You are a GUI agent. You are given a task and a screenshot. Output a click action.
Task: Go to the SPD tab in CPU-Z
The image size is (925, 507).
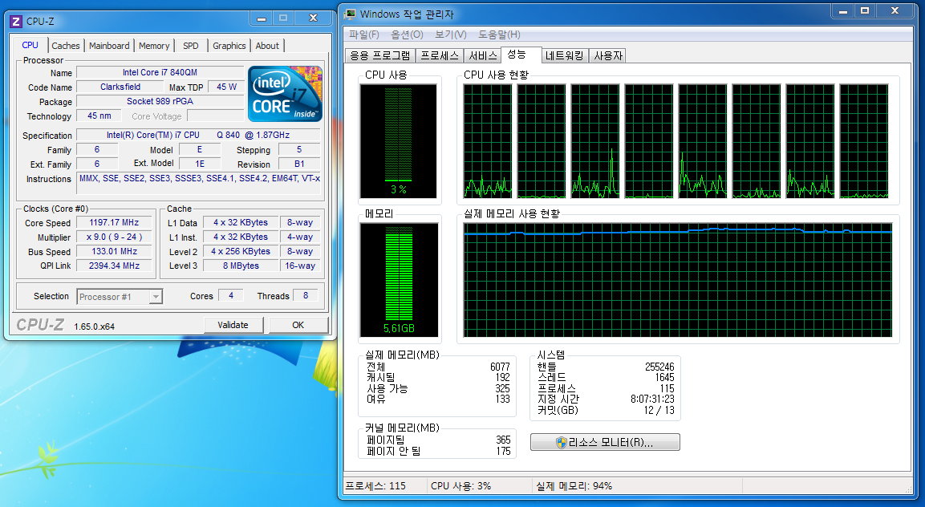191,46
